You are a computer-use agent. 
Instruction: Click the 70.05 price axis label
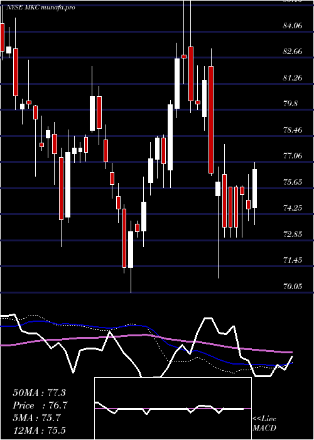(x=293, y=286)
